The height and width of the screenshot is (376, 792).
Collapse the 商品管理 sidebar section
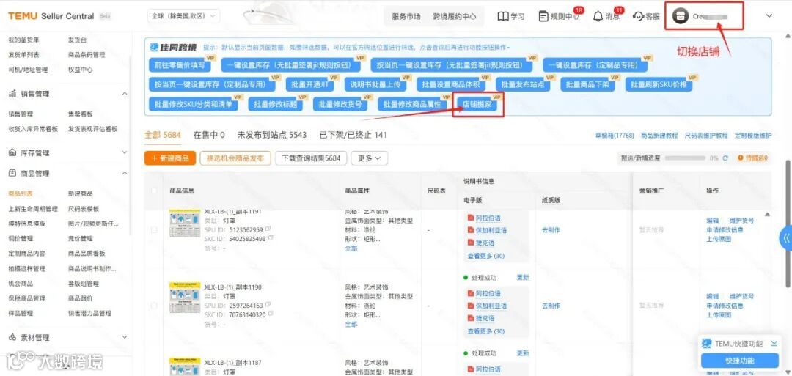[x=125, y=173]
